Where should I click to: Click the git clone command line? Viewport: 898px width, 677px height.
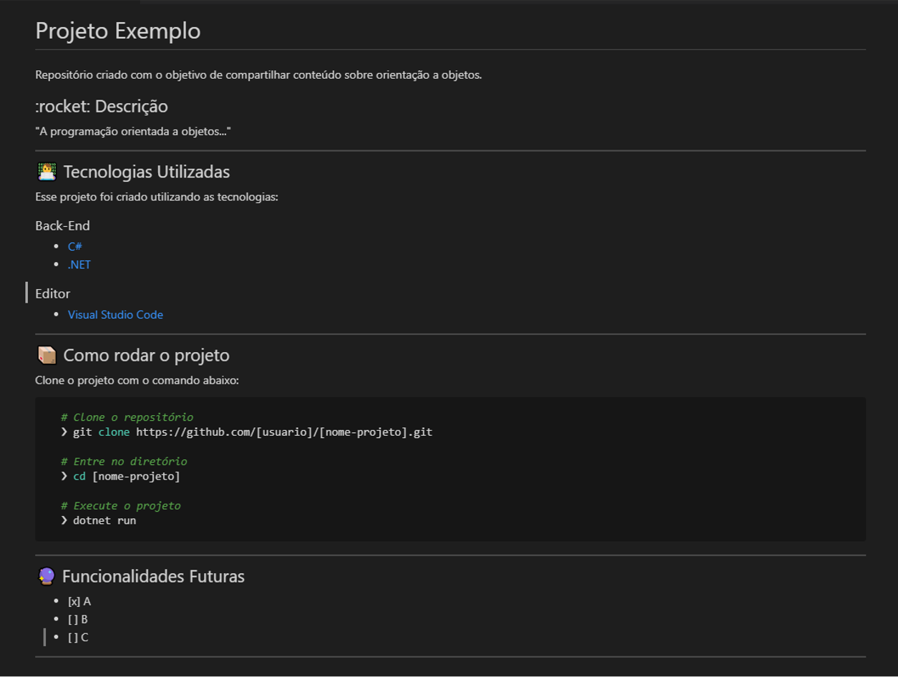(252, 432)
